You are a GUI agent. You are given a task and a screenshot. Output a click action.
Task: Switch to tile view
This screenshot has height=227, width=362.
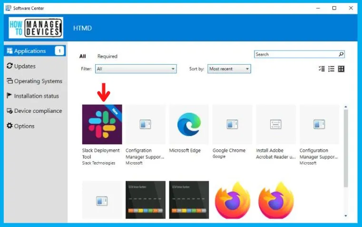click(341, 69)
